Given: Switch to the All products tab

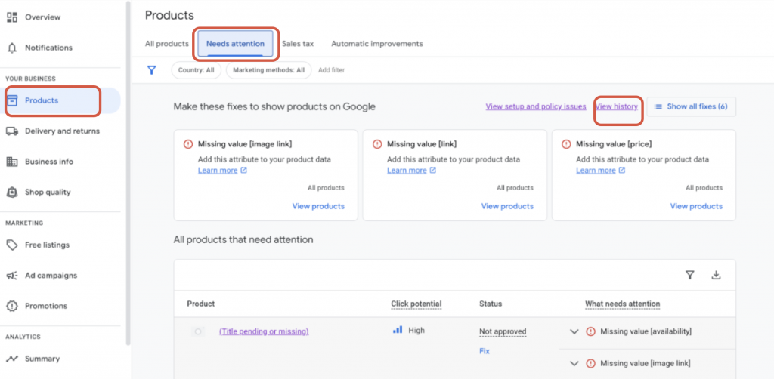Looking at the screenshot, I should [166, 44].
